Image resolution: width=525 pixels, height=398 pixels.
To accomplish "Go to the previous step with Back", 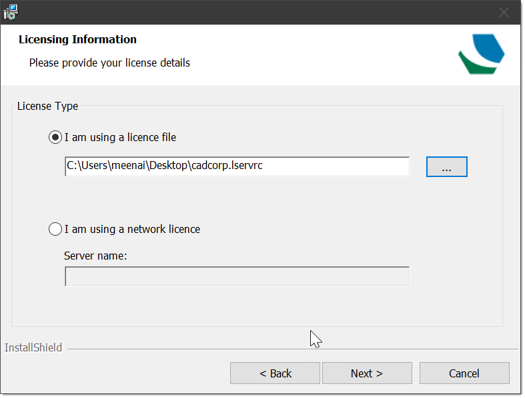I will click(x=275, y=373).
